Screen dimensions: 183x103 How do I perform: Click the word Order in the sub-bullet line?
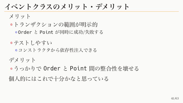(x=25, y=32)
